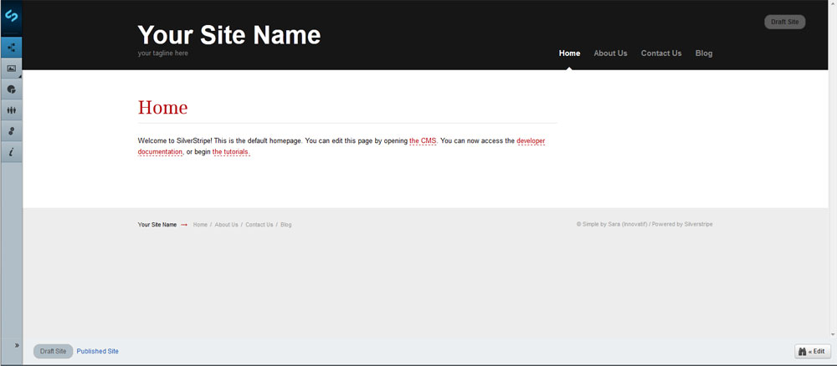Click the Your Site Name header title

tap(229, 35)
